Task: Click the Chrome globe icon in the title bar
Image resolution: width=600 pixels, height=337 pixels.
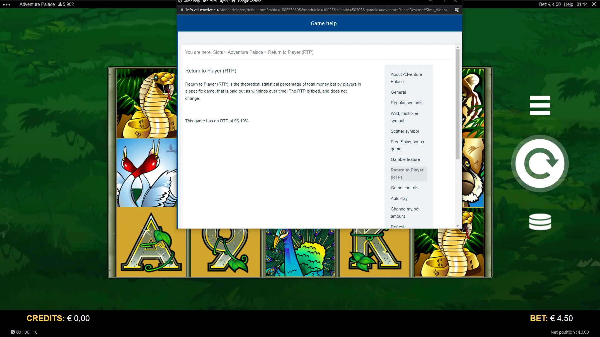Action: (x=180, y=1)
